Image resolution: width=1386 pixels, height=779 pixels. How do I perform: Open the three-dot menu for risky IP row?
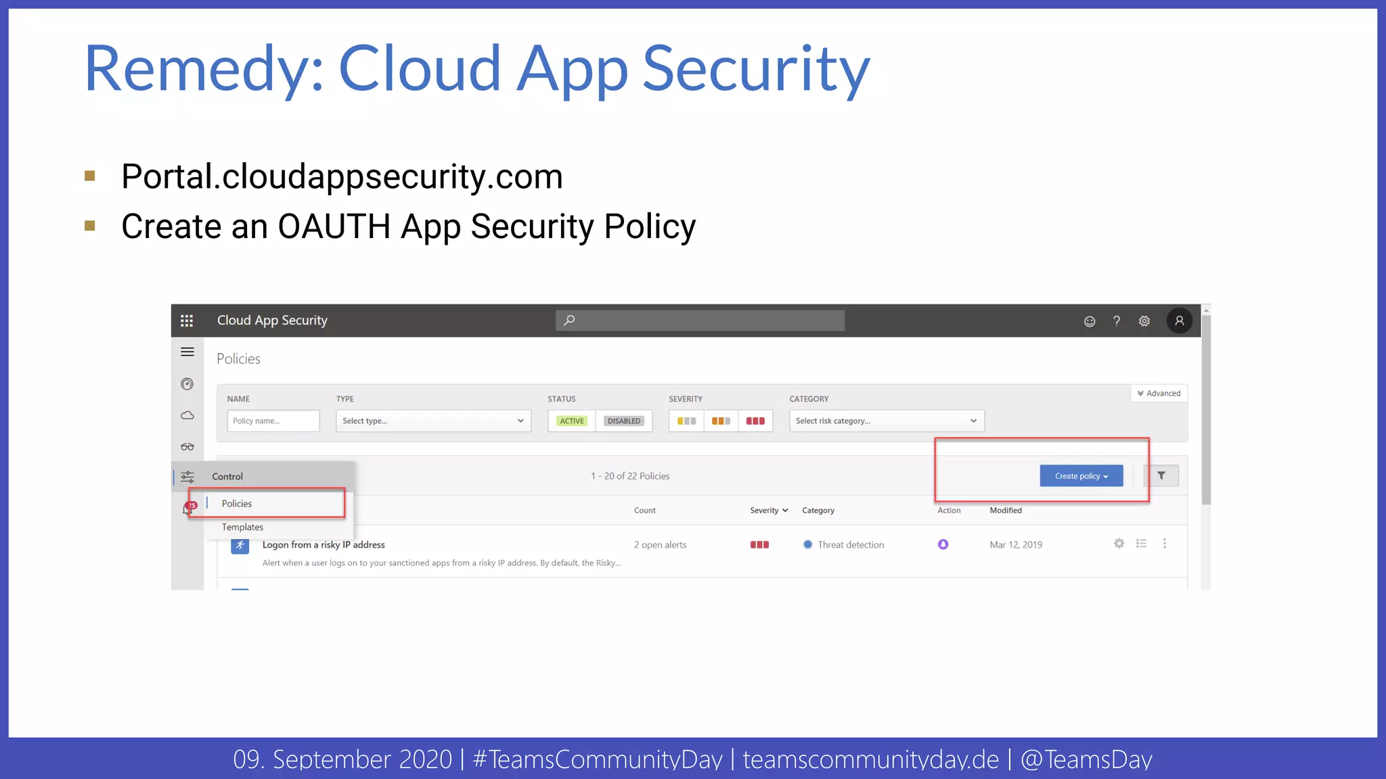coord(1165,543)
